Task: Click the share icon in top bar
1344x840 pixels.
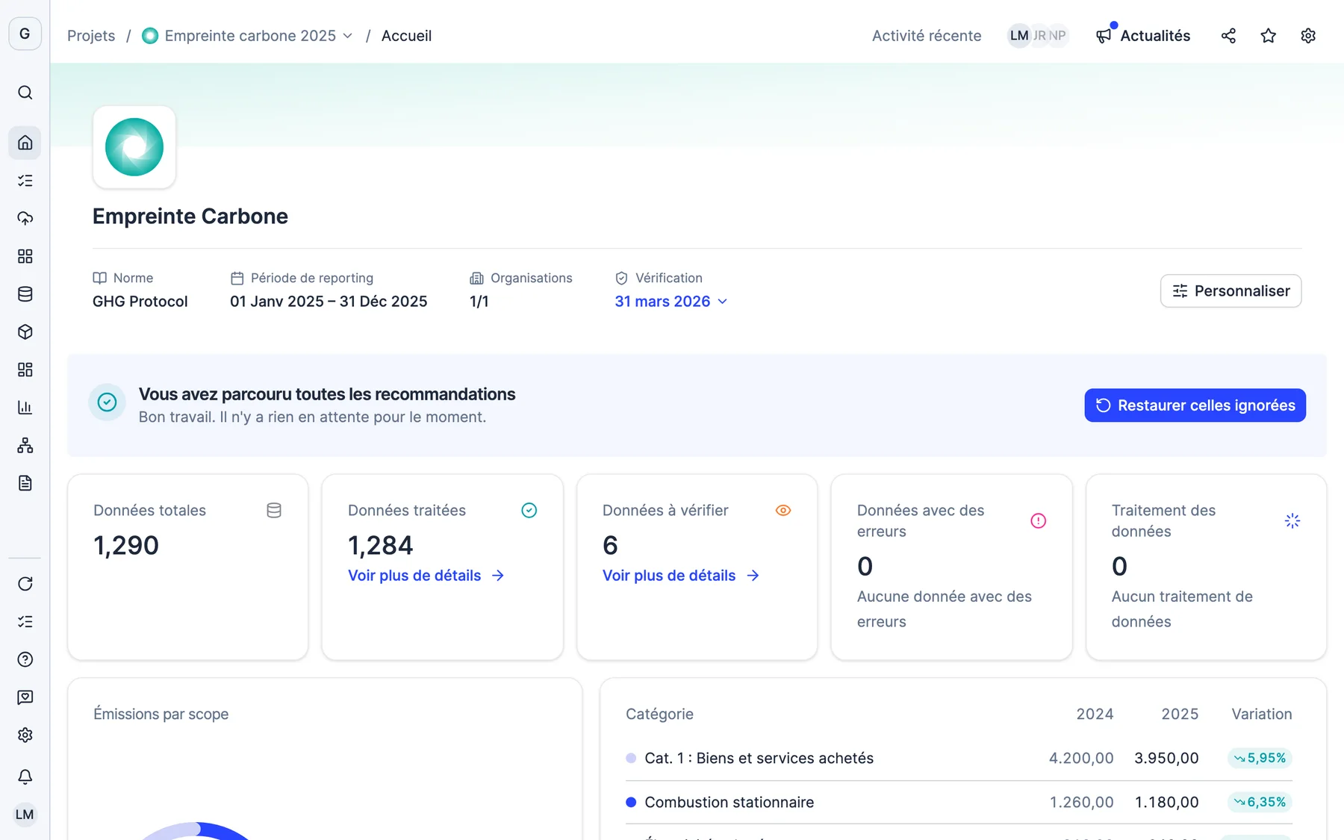Action: (1228, 36)
